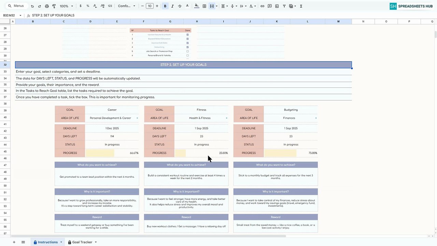Decrease font size with minus button

(x=142, y=6)
